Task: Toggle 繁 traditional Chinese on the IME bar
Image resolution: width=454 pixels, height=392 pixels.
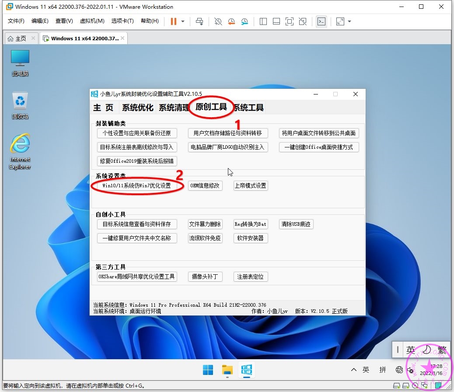Action: [x=442, y=350]
